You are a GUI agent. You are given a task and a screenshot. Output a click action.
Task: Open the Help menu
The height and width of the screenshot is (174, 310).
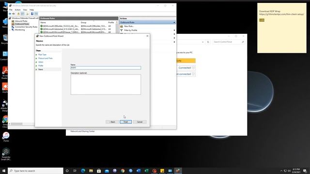click(x=31, y=10)
